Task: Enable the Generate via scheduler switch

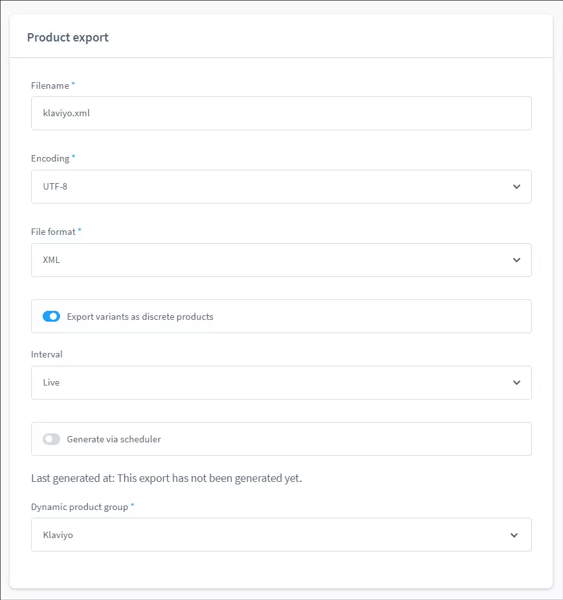Action: tap(51, 439)
